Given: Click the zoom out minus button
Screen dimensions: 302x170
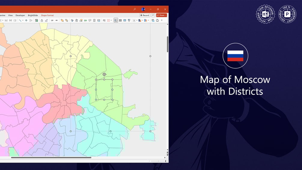Looking at the screenshot, I should [149, 161].
